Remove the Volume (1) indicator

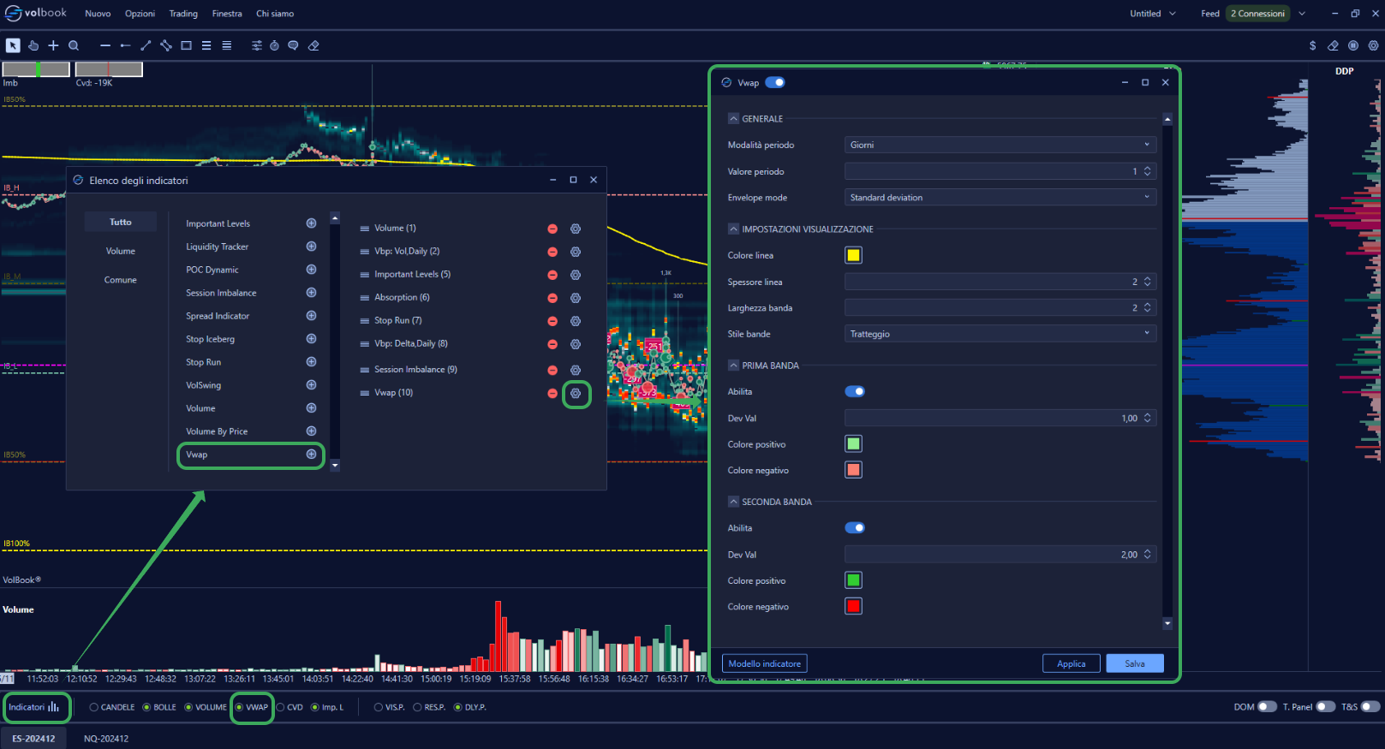click(x=552, y=229)
